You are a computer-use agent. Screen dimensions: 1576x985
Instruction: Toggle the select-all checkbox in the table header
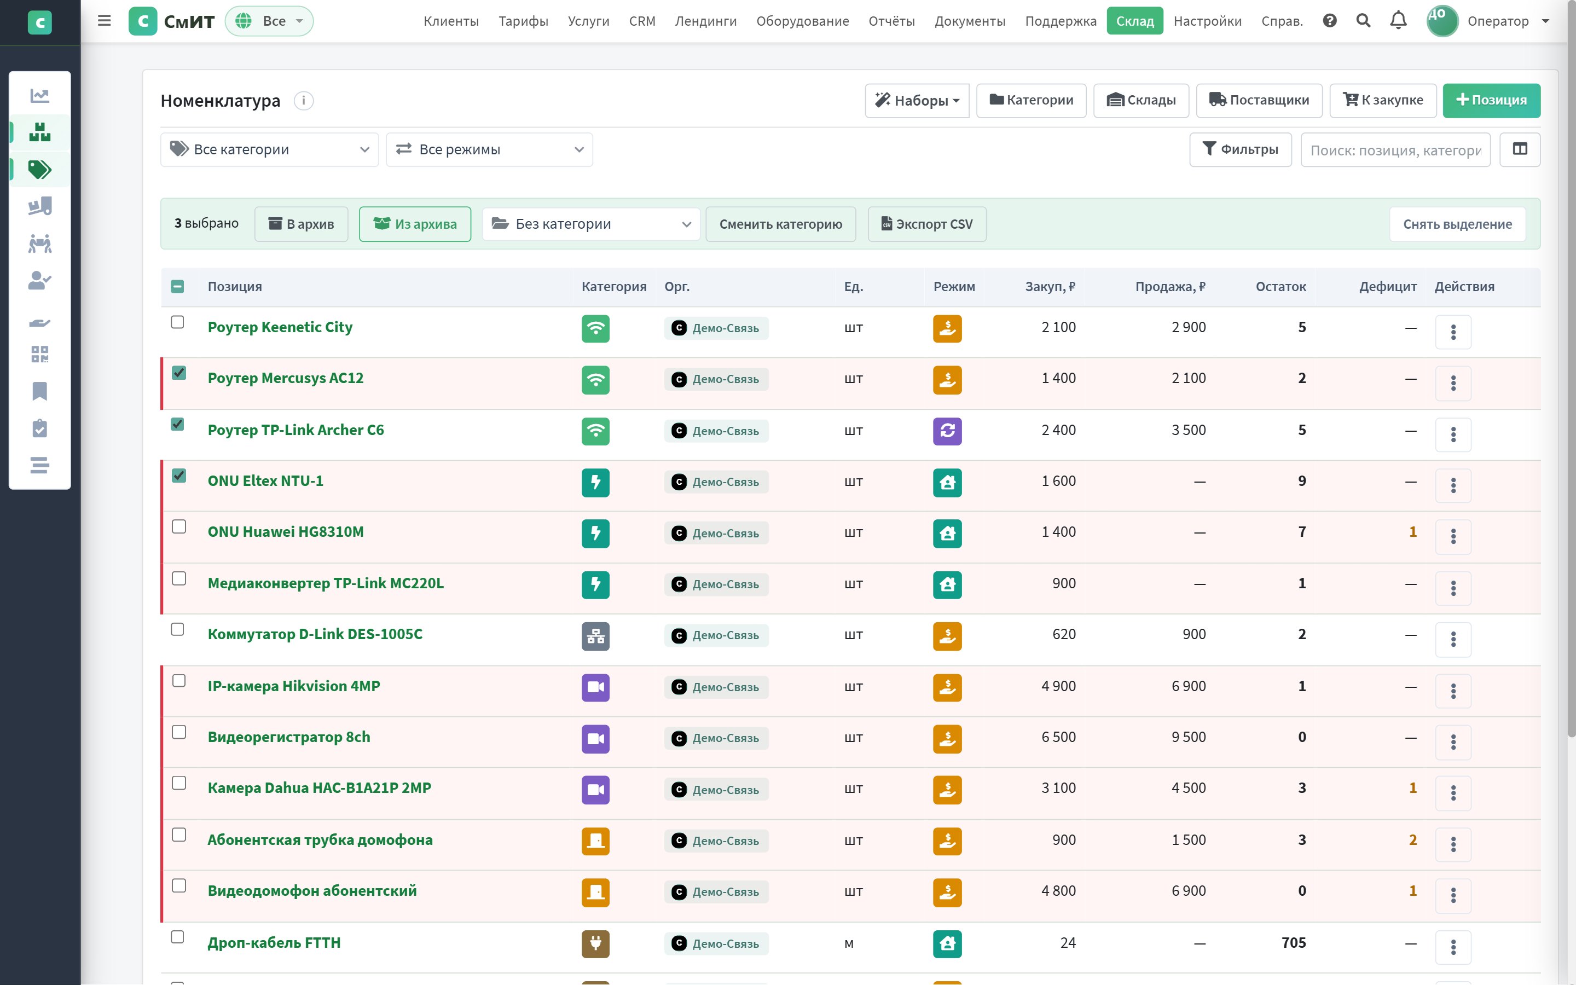(177, 287)
